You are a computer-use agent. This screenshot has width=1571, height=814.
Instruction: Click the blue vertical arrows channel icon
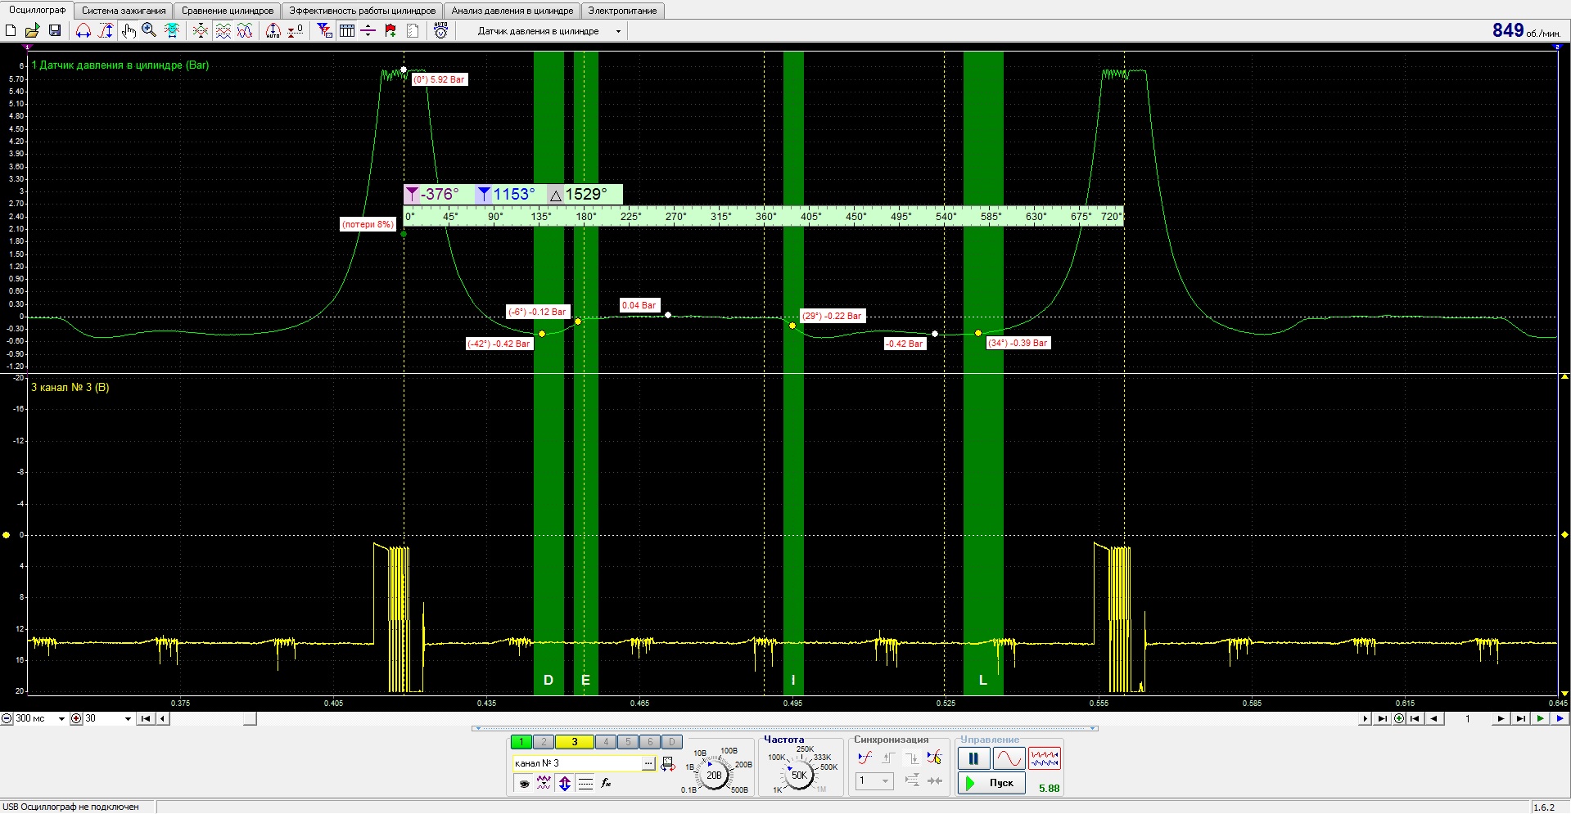click(565, 784)
